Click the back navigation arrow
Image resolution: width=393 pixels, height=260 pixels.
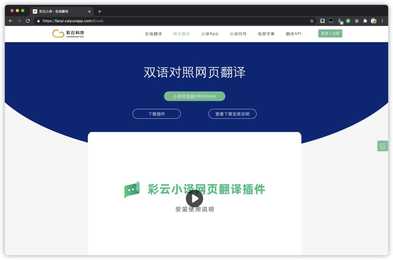[10, 21]
